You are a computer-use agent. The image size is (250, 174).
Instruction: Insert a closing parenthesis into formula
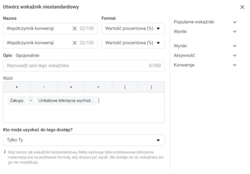pos(151,87)
